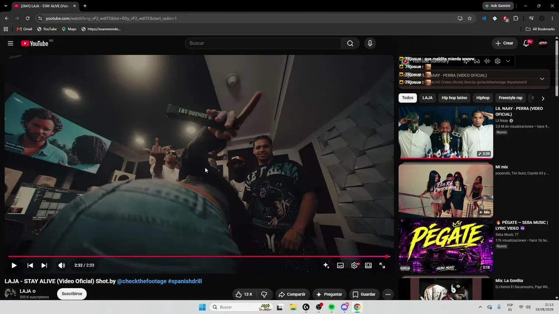This screenshot has height=314, width=559.
Task: Open the Crear create button
Action: (x=504, y=43)
